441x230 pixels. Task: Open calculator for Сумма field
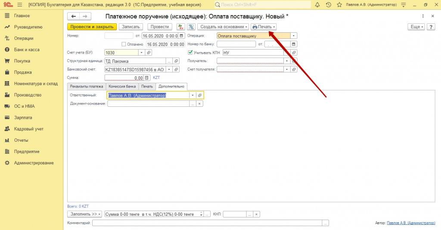tap(146, 78)
